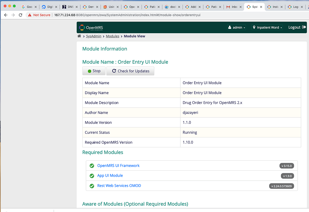
Task: Go to SysAdmin in the breadcrumb
Action: tap(94, 36)
